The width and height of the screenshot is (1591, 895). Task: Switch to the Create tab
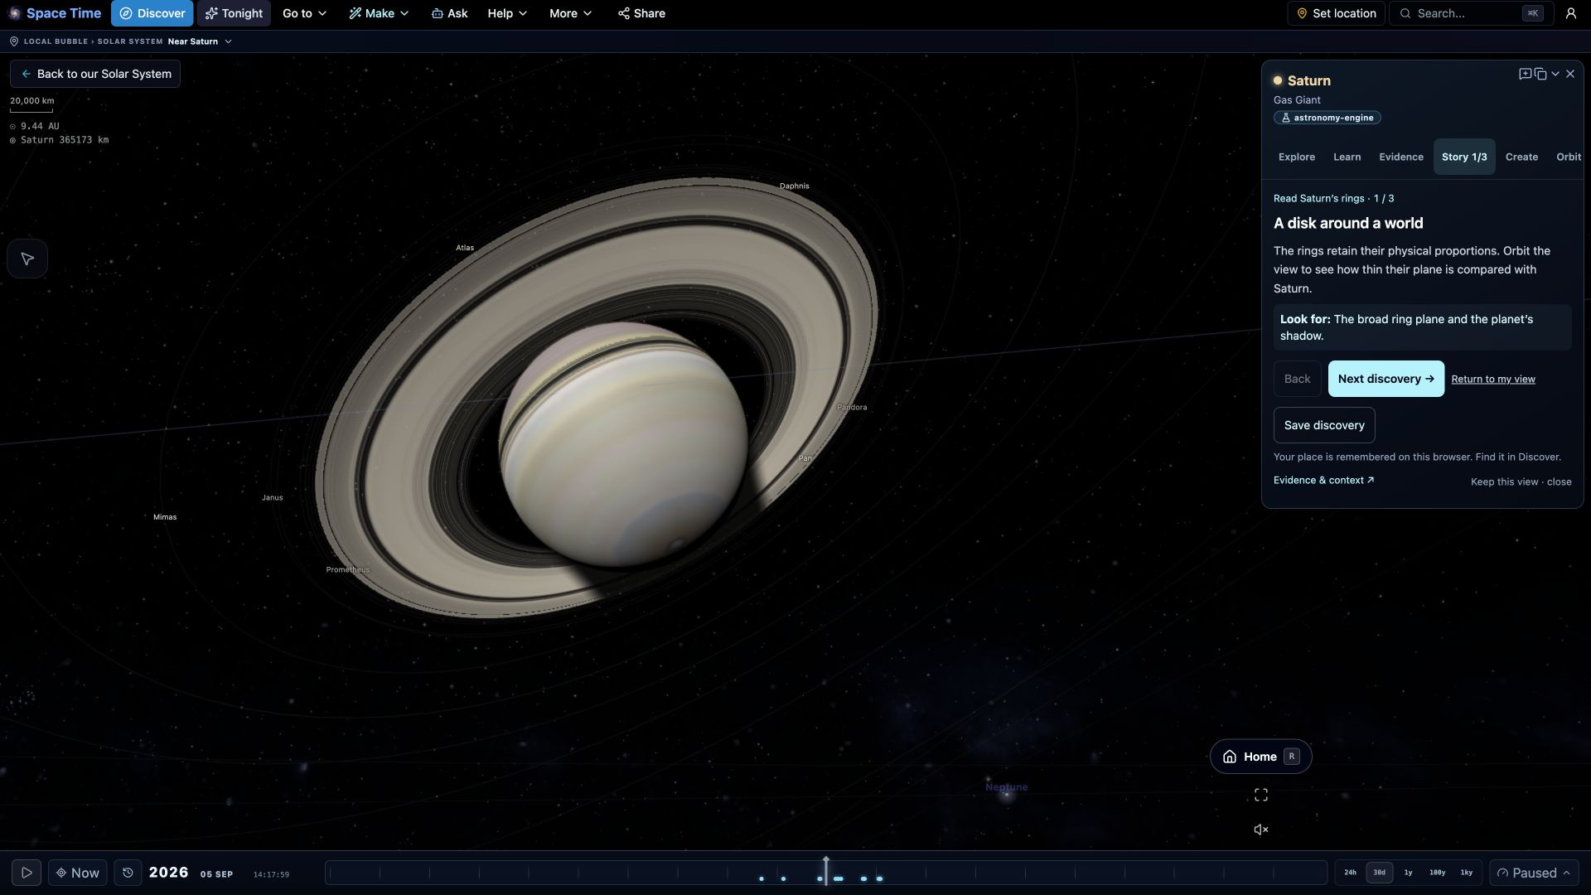coord(1521,157)
